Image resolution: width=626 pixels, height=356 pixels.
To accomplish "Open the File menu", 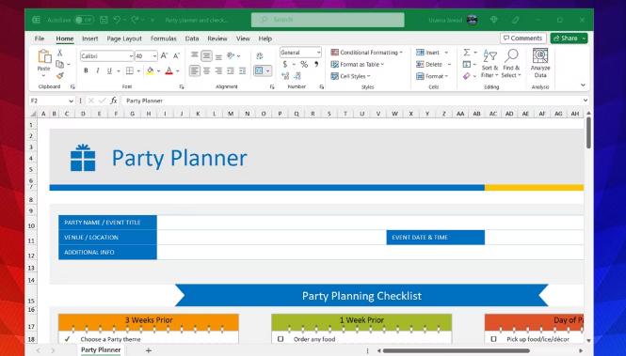I will pyautogui.click(x=40, y=39).
